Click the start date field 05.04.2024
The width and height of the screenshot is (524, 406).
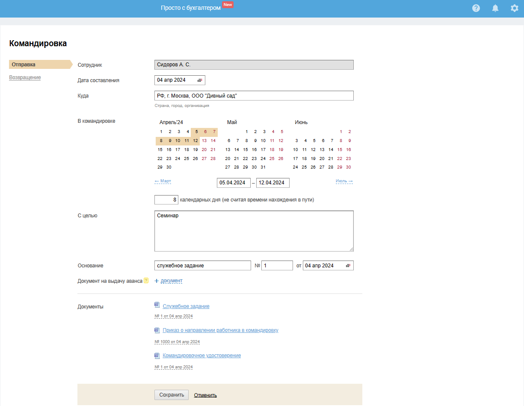click(234, 183)
